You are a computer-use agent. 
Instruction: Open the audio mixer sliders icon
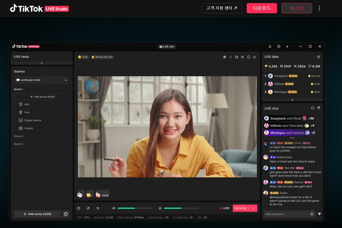(x=98, y=208)
